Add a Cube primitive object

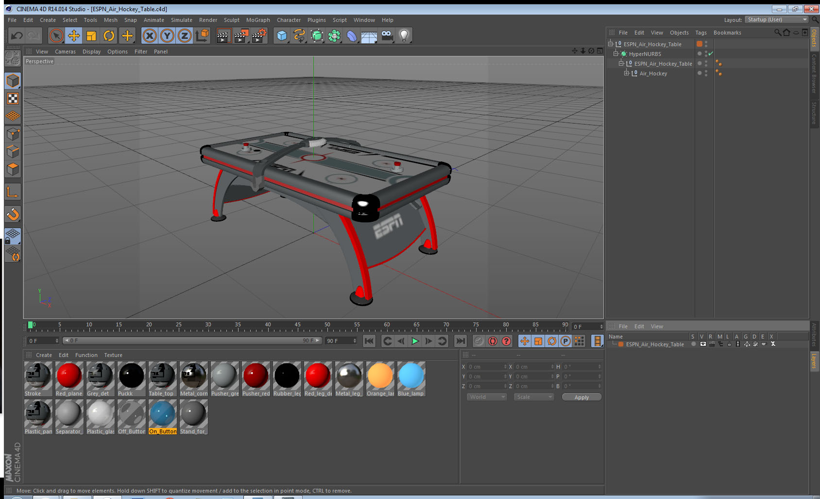click(x=282, y=36)
